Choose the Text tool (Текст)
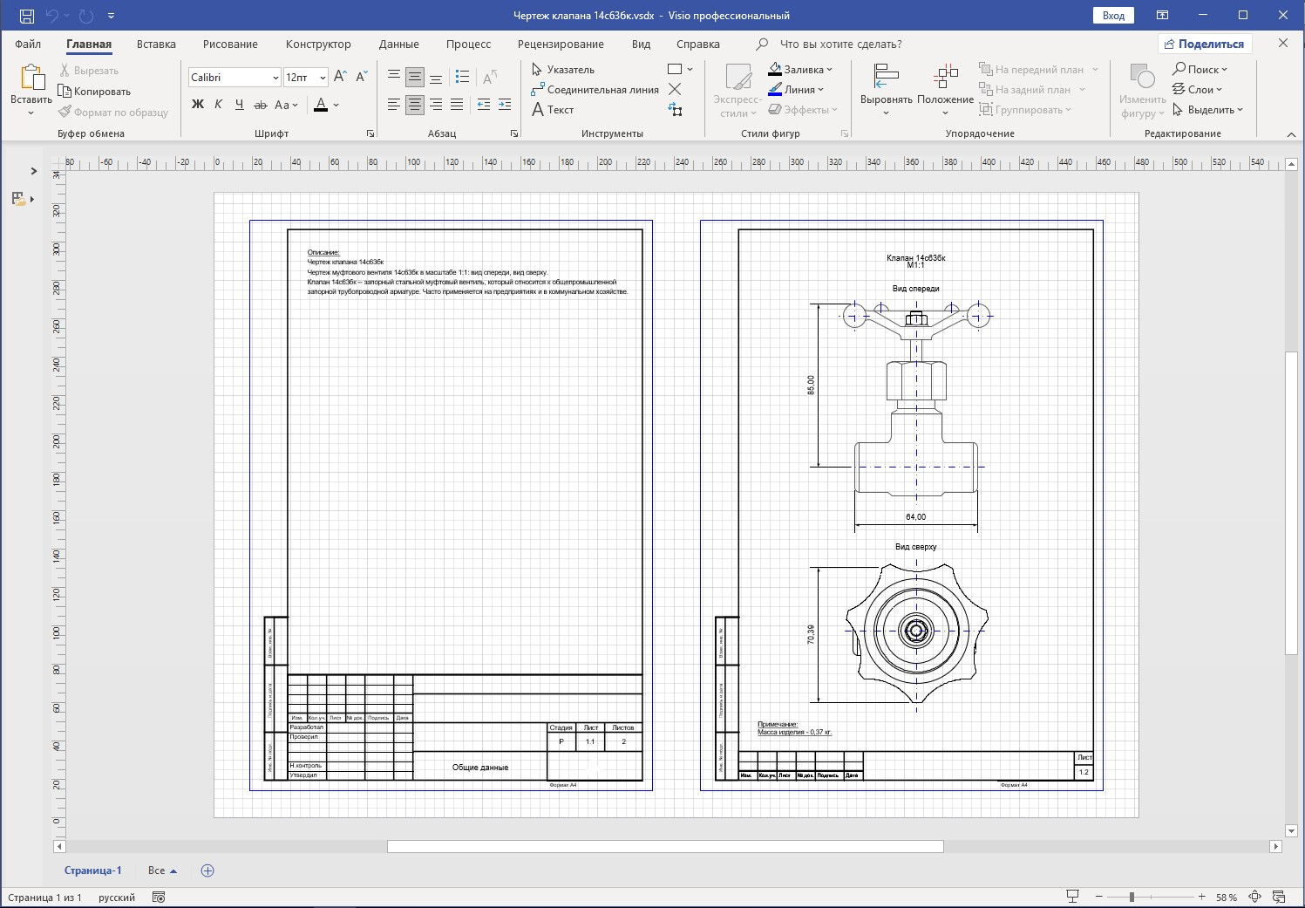 (x=553, y=110)
